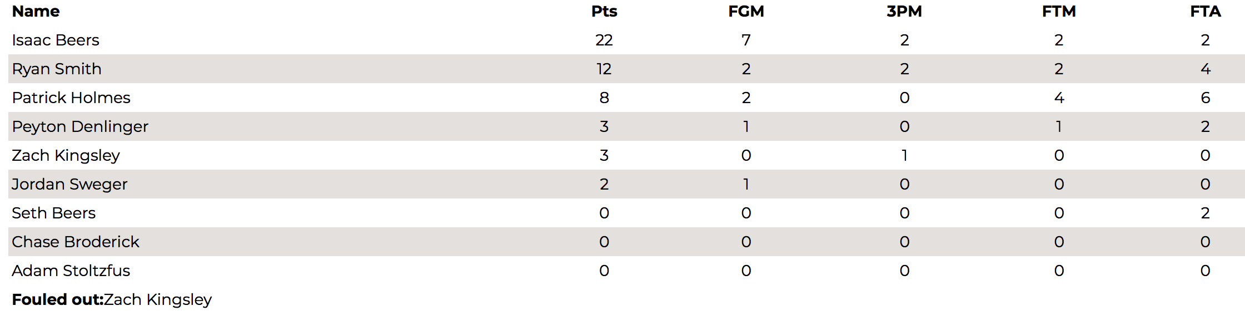
Task: Click the Ryan Smith row name
Action: (57, 69)
